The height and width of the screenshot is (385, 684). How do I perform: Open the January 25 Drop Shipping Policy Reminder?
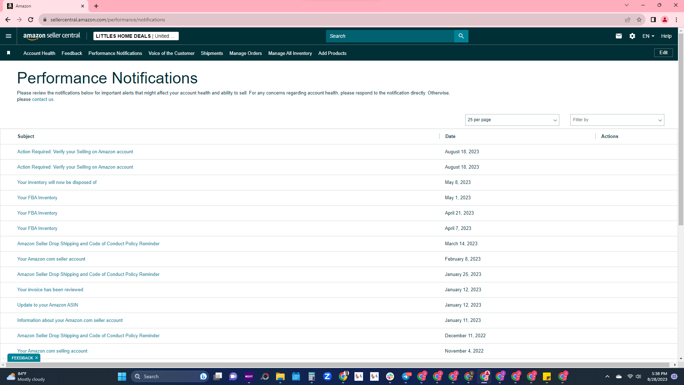(88, 274)
